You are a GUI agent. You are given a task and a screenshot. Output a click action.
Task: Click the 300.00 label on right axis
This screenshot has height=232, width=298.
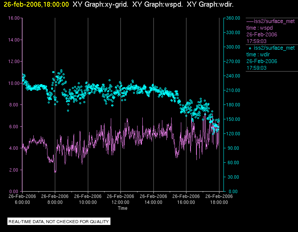point(233,47)
